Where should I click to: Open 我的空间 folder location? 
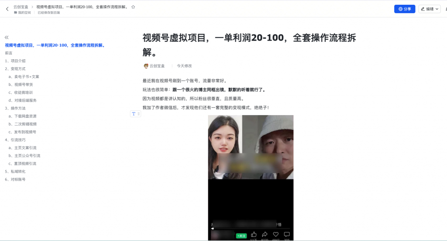point(22,13)
